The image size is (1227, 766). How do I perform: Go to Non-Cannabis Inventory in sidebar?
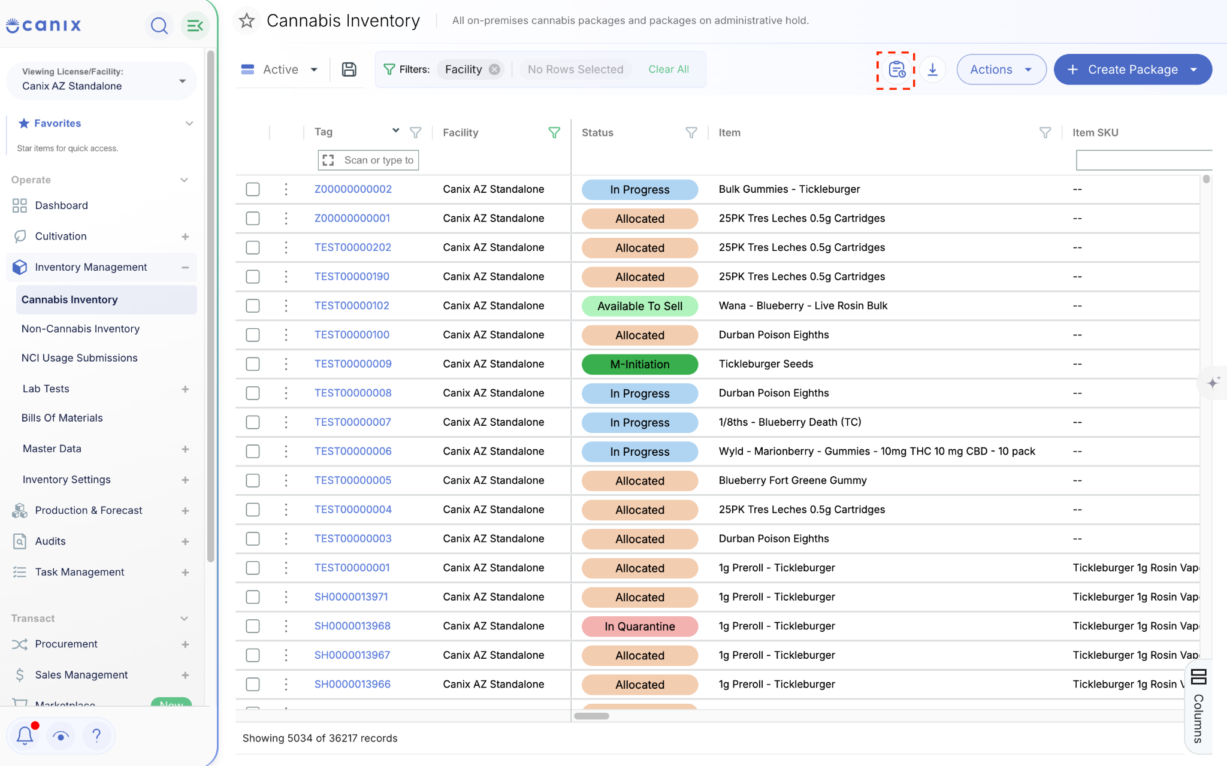[x=80, y=329]
